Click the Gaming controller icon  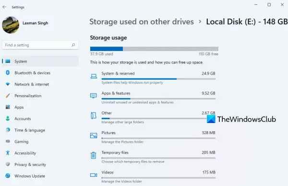[x=8, y=141]
